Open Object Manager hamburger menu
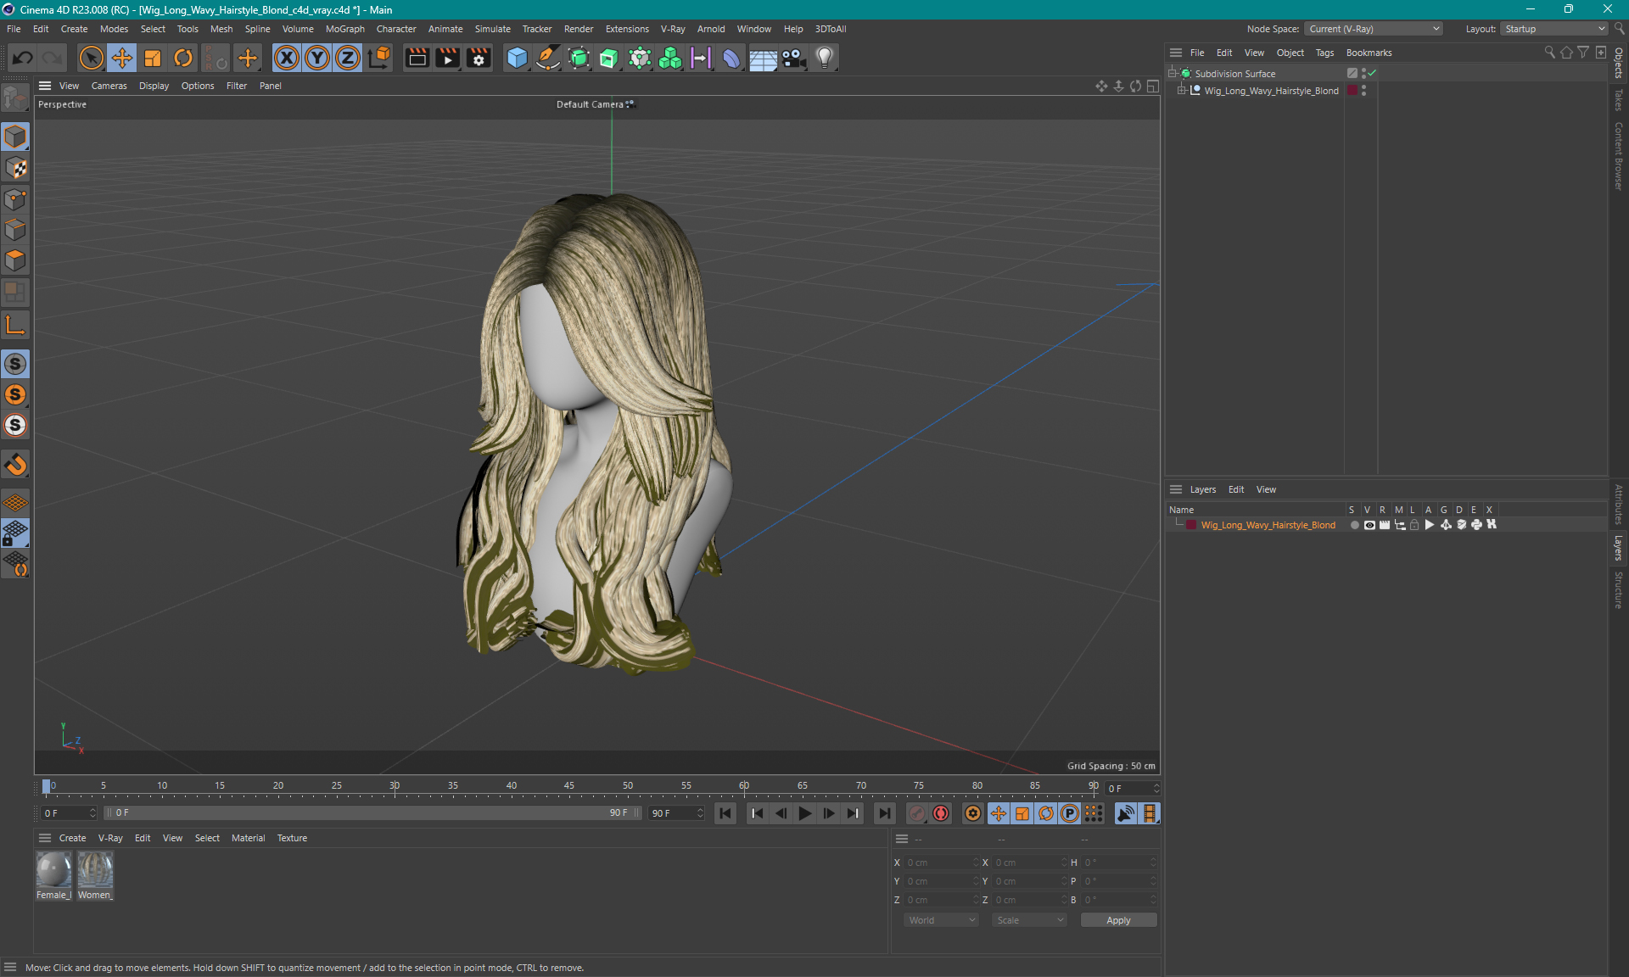 click(x=1176, y=53)
